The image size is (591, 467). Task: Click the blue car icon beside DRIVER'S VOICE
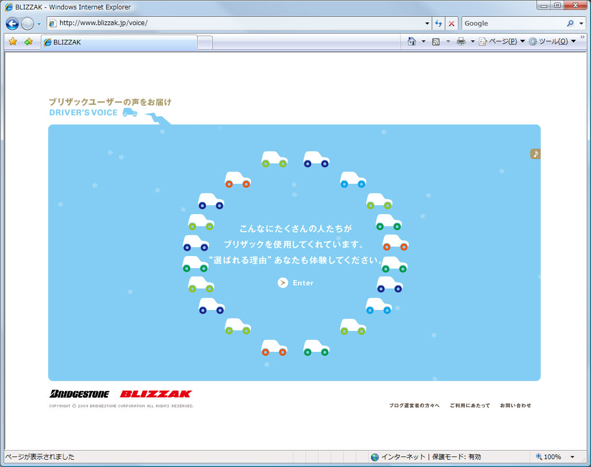click(130, 112)
